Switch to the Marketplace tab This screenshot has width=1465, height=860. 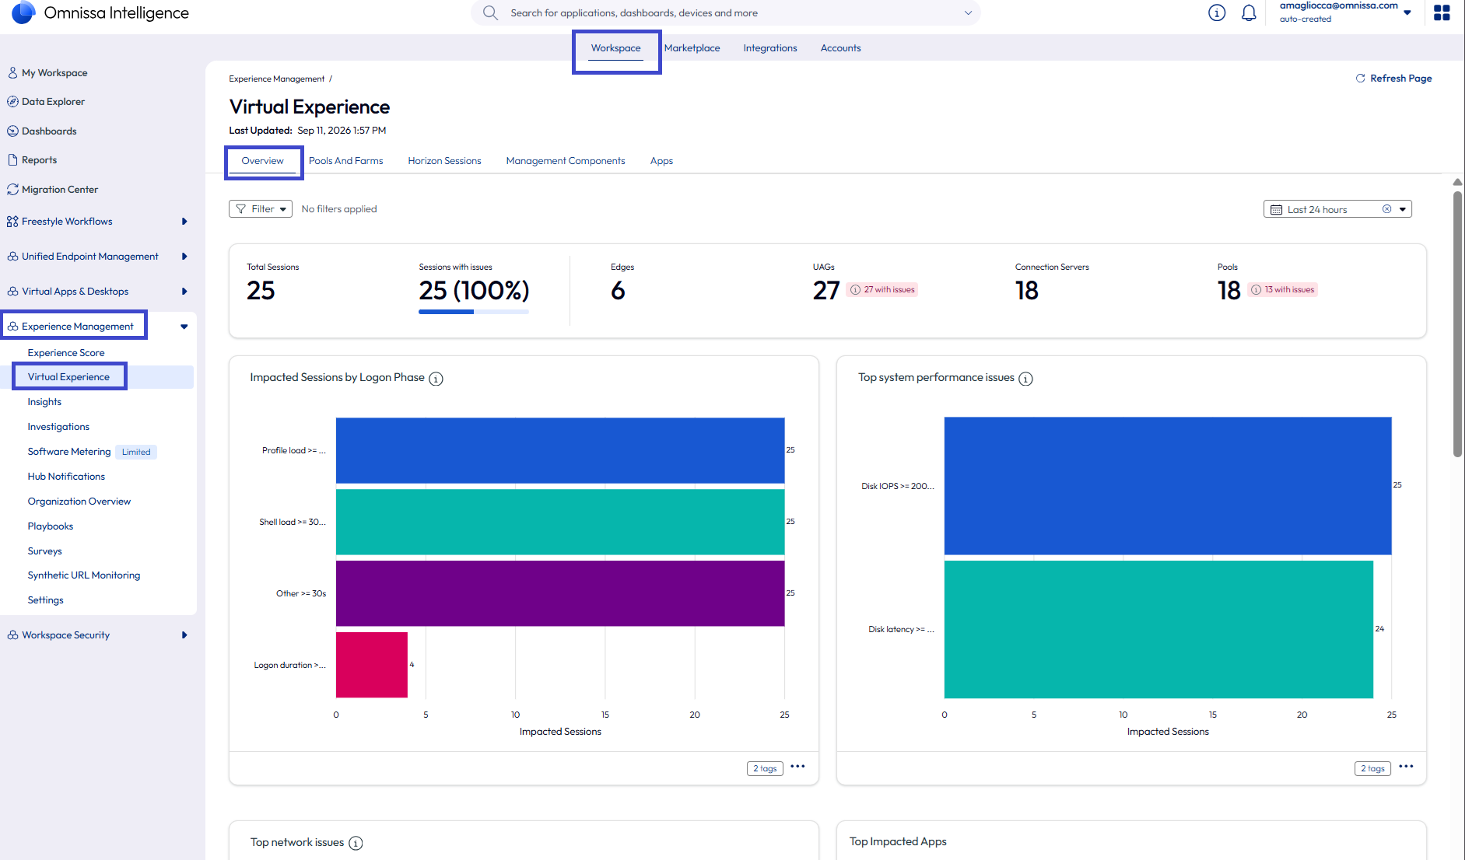(692, 48)
